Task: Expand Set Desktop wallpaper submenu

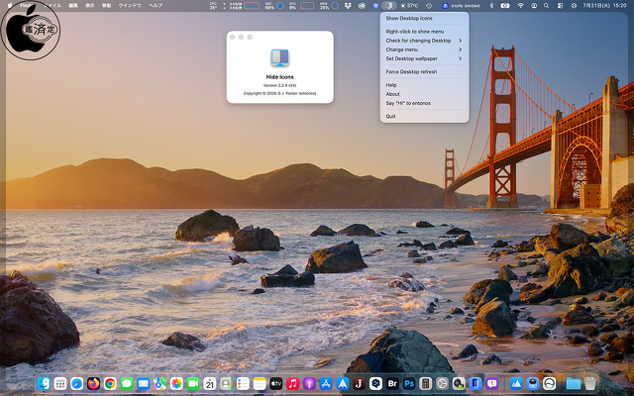Action: click(x=424, y=58)
